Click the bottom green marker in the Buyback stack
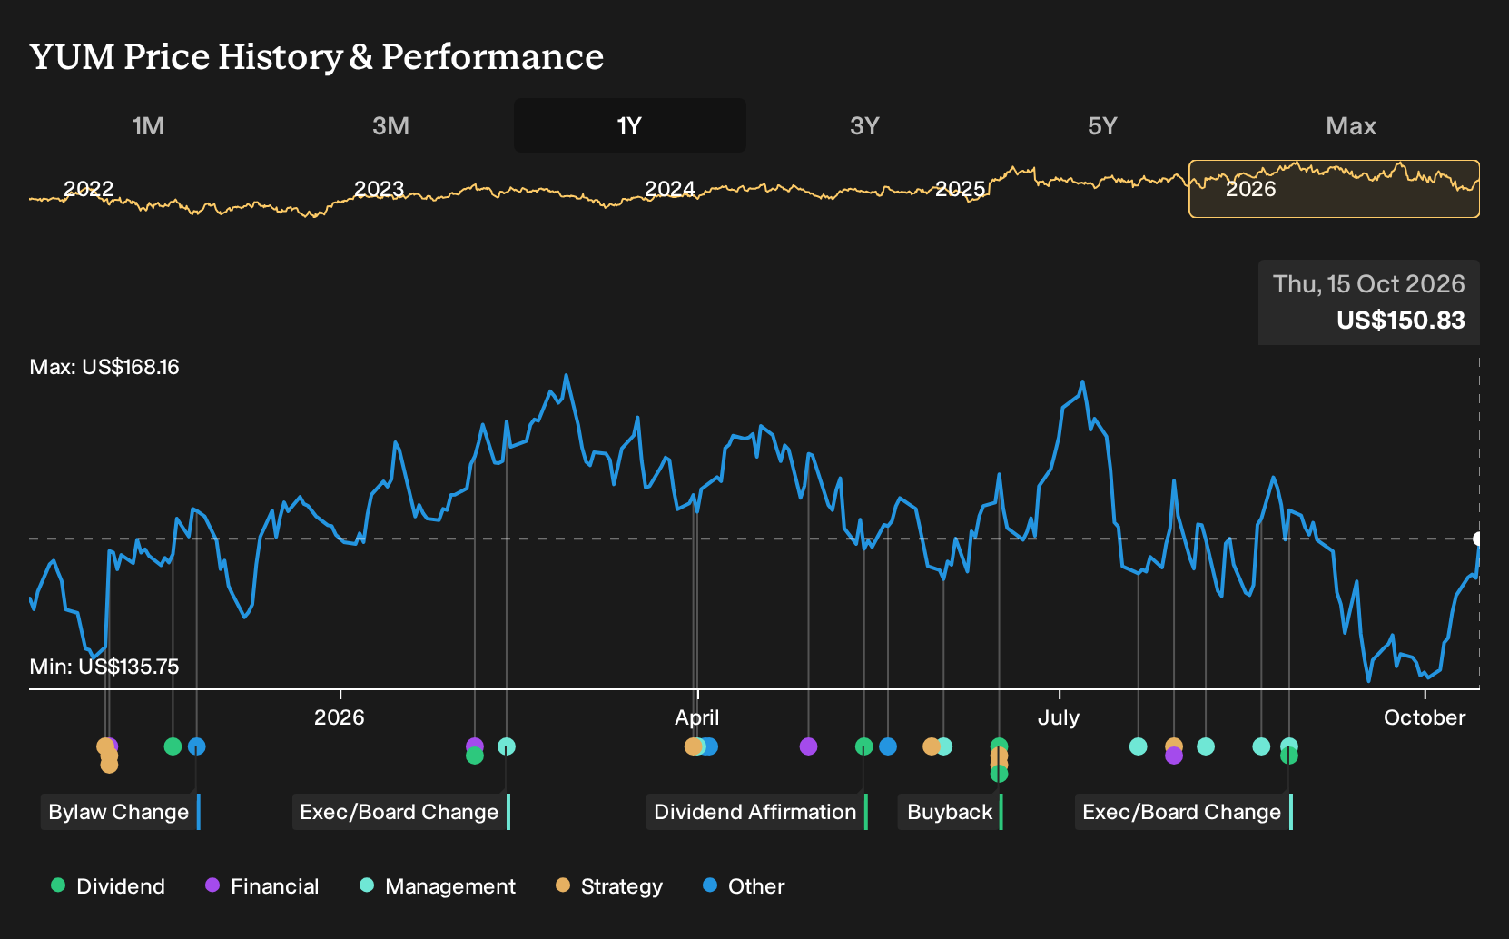1509x939 pixels. tap(999, 774)
